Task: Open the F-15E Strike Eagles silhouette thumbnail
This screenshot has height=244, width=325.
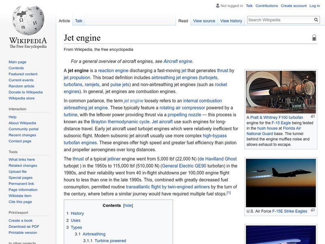Action: [281, 182]
